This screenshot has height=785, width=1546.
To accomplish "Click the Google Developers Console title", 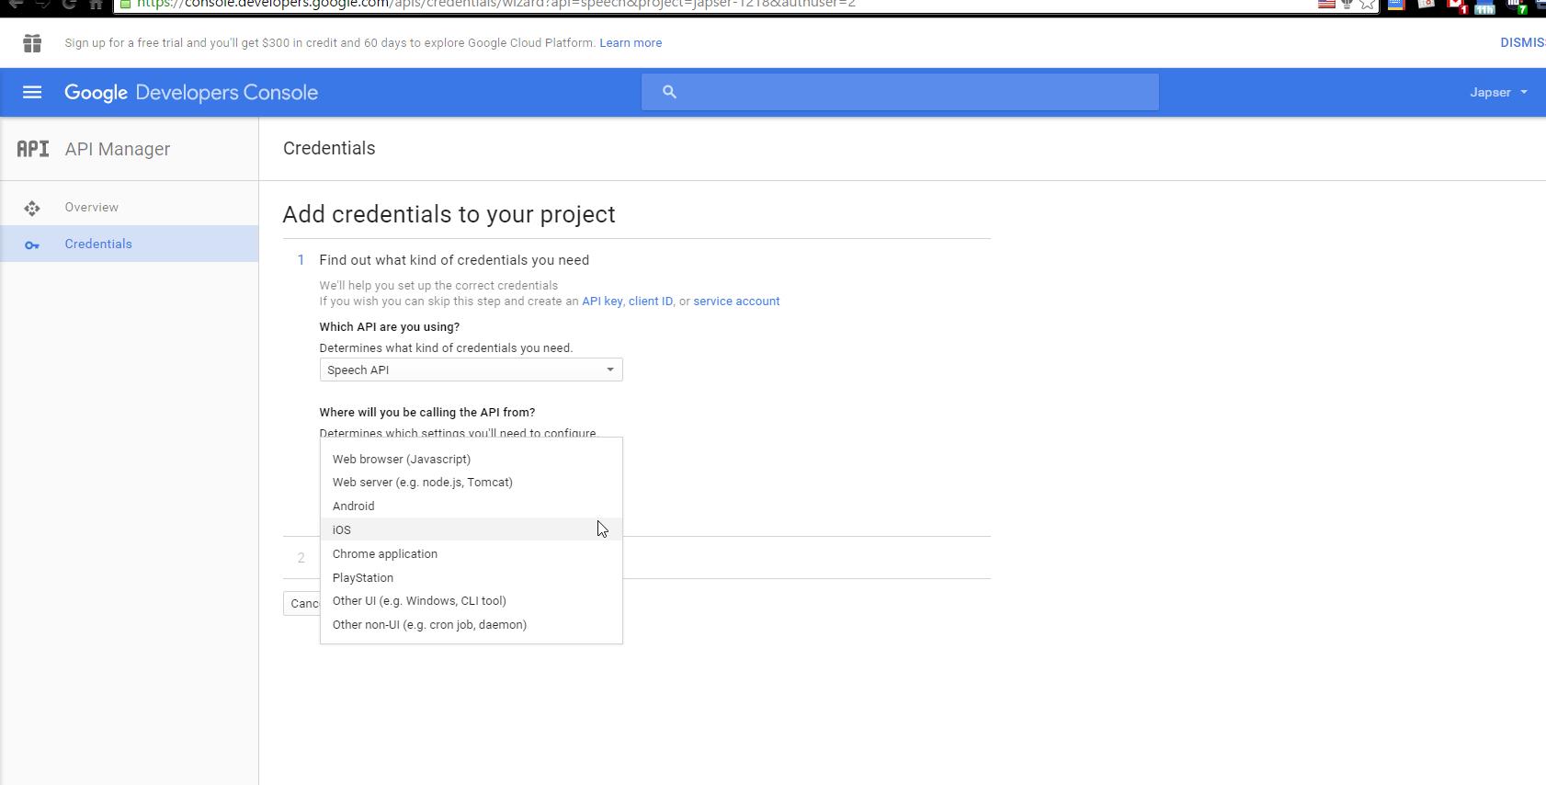I will 191,92.
